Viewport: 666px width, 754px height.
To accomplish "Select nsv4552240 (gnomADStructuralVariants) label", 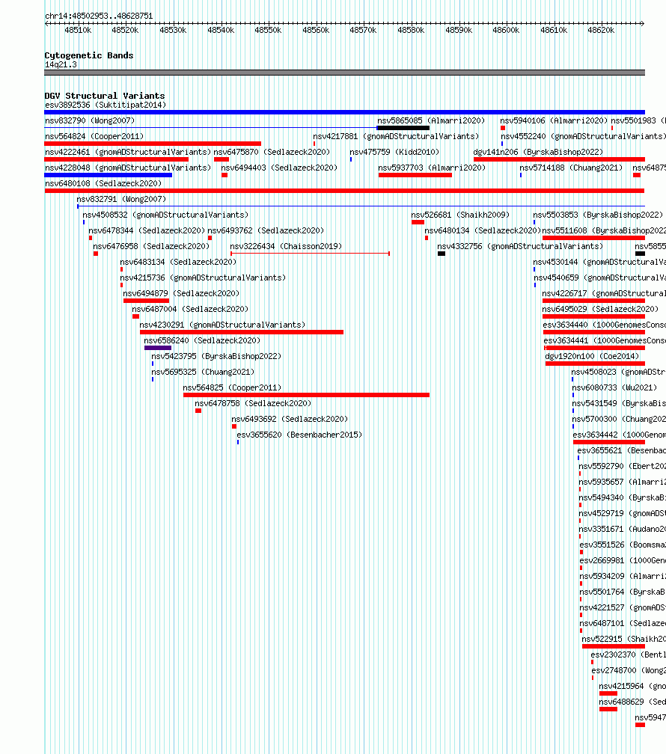I will [583, 137].
